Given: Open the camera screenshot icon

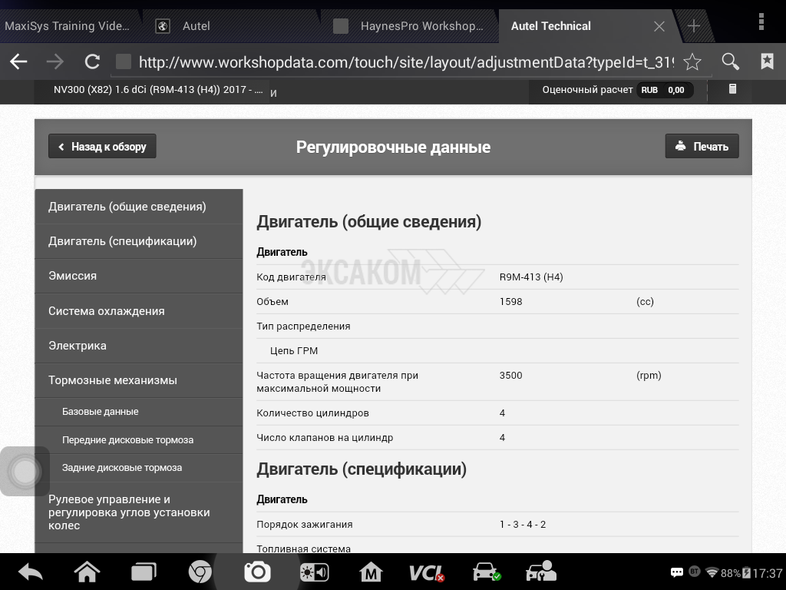Looking at the screenshot, I should click(257, 572).
